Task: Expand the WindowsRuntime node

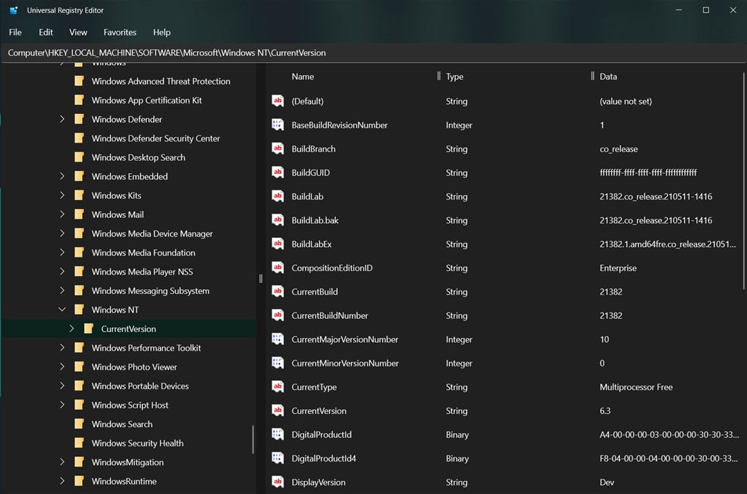Action: click(x=62, y=481)
